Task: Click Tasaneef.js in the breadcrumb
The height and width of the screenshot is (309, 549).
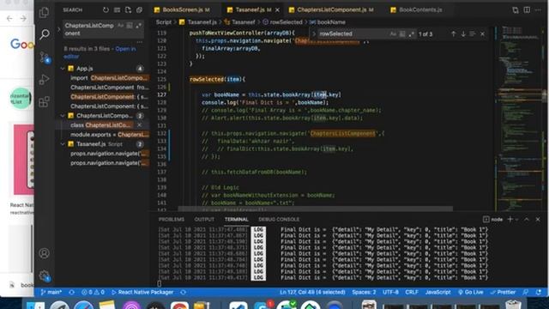Action: 202,22
